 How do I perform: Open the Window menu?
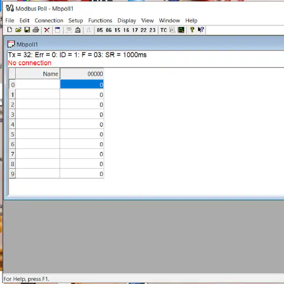170,21
